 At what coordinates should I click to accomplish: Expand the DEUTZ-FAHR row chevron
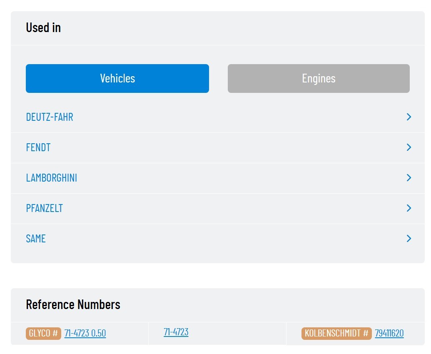click(x=409, y=117)
